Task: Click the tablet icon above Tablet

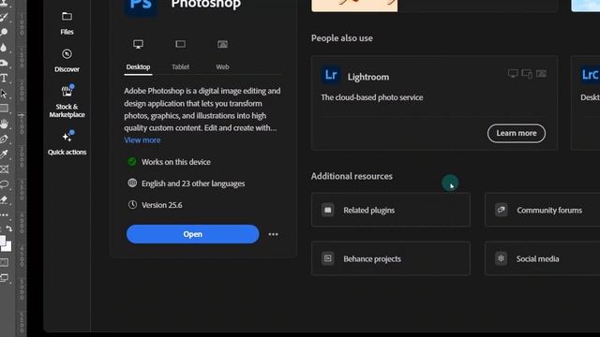Action: [x=180, y=44]
